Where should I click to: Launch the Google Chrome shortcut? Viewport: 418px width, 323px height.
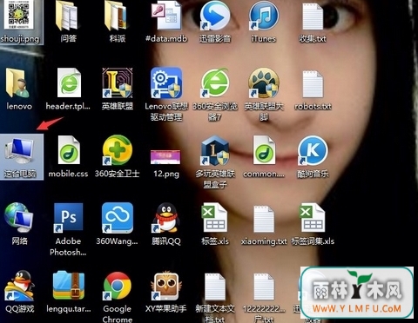tap(118, 286)
